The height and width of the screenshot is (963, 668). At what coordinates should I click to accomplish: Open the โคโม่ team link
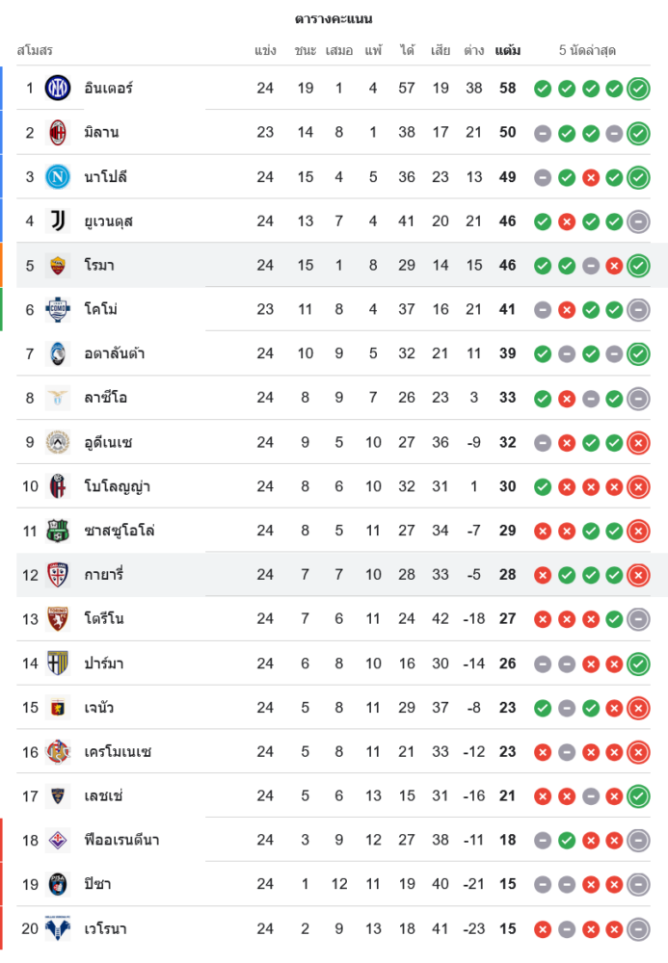pos(101,310)
